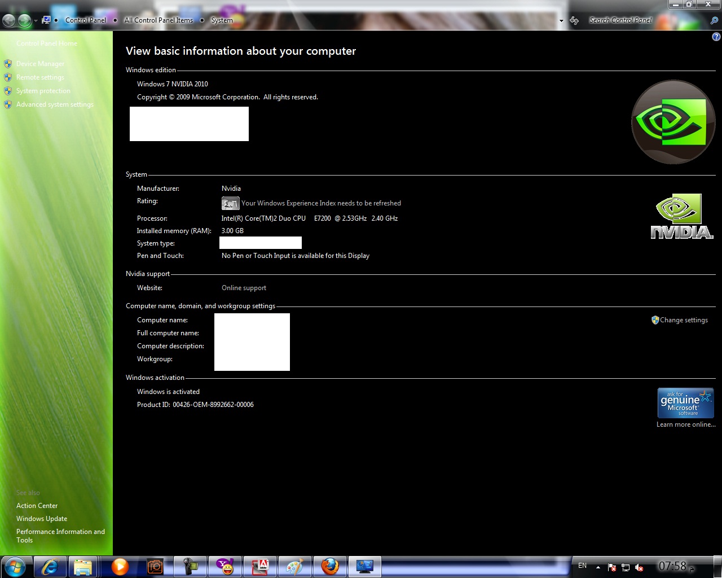Open Control Panel Home
Image resolution: width=722 pixels, height=578 pixels.
(x=47, y=43)
